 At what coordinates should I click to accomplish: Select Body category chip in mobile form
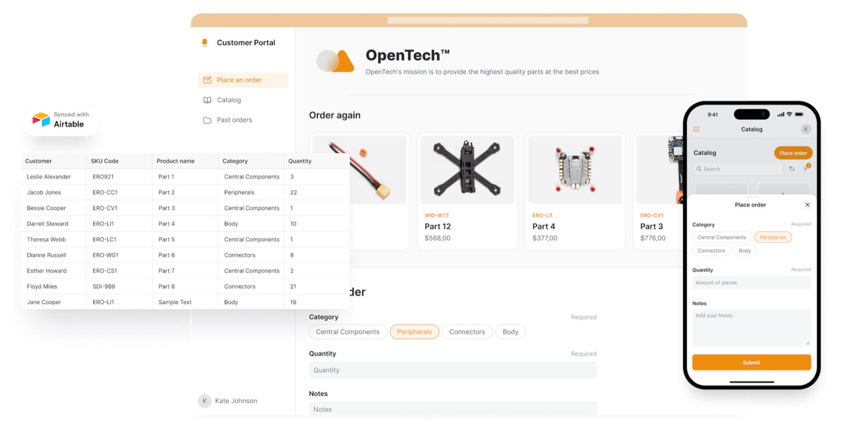pos(744,251)
